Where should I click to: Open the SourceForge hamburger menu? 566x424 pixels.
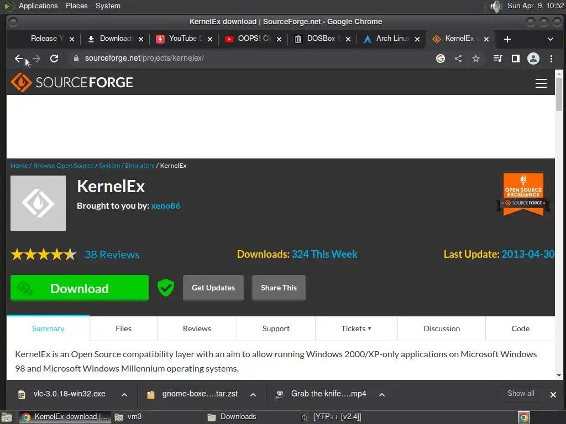click(541, 83)
